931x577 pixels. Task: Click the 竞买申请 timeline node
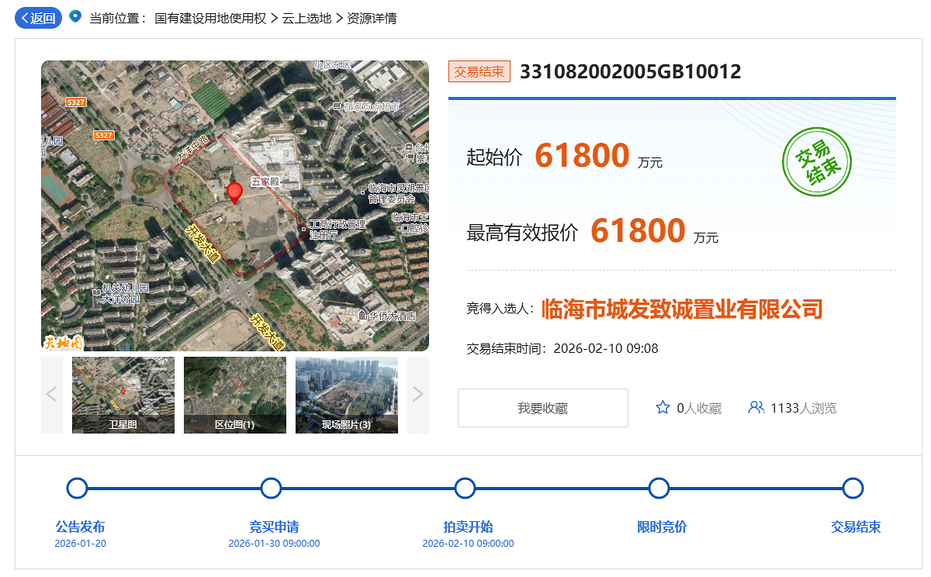point(271,488)
